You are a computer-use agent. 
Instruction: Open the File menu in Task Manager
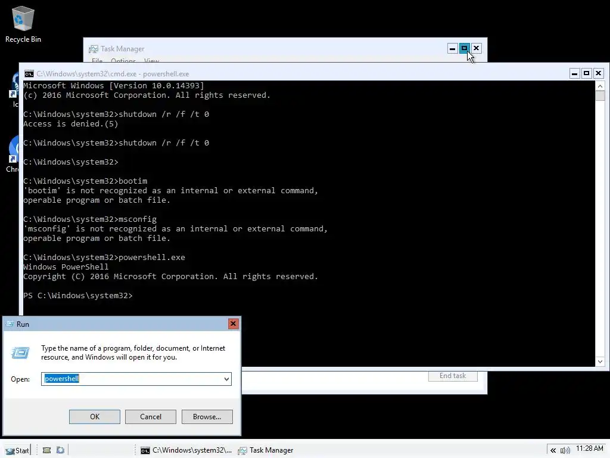(x=97, y=61)
